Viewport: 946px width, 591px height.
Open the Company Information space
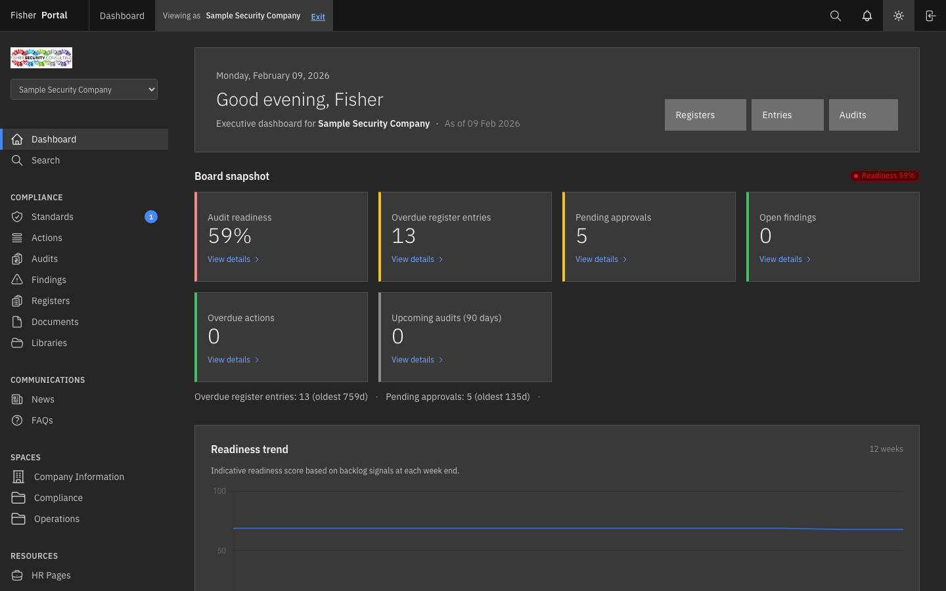(x=79, y=477)
